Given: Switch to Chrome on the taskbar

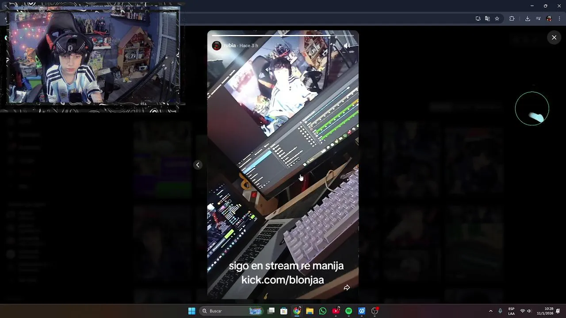Looking at the screenshot, I should pos(297,311).
